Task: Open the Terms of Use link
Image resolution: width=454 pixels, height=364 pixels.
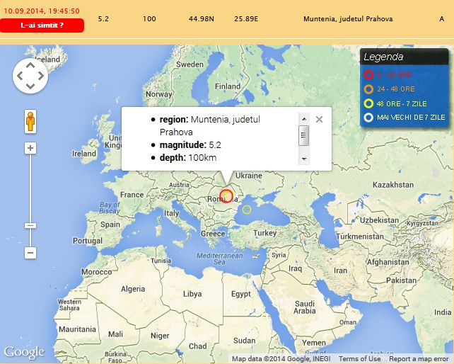Action: [359, 359]
